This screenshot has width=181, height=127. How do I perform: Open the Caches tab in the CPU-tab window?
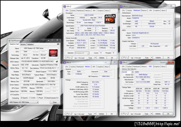point(73,11)
